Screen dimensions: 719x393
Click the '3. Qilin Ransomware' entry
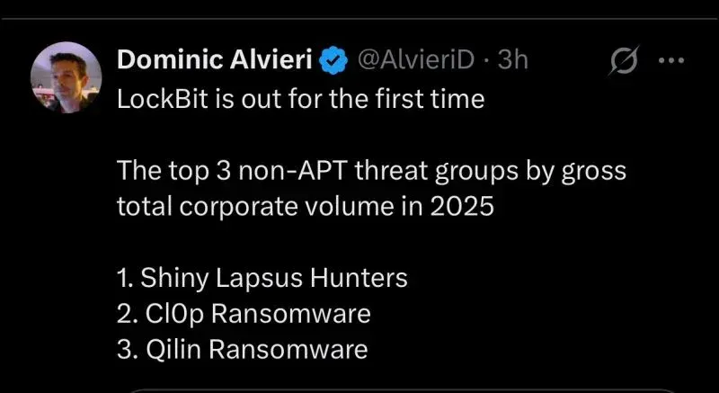pos(243,349)
